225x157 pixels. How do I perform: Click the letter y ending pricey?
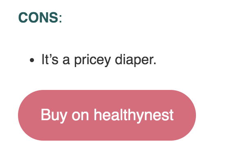pos(107,62)
